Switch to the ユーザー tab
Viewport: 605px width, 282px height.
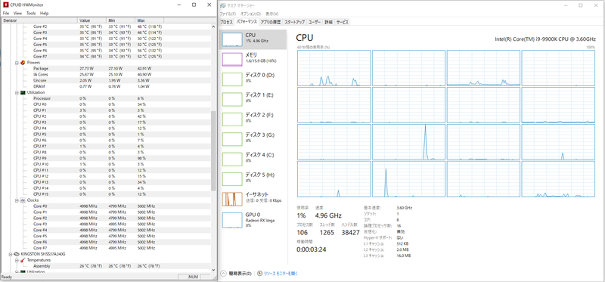coord(315,23)
